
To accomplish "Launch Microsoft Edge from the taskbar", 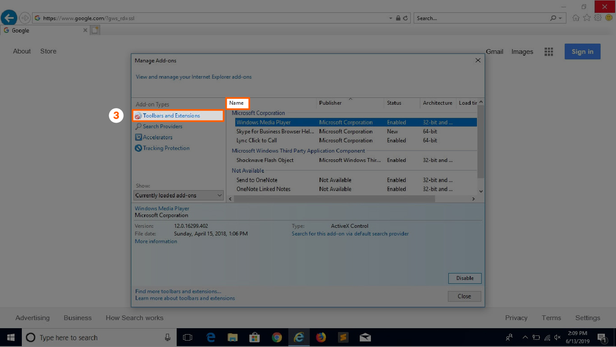I will click(x=210, y=338).
